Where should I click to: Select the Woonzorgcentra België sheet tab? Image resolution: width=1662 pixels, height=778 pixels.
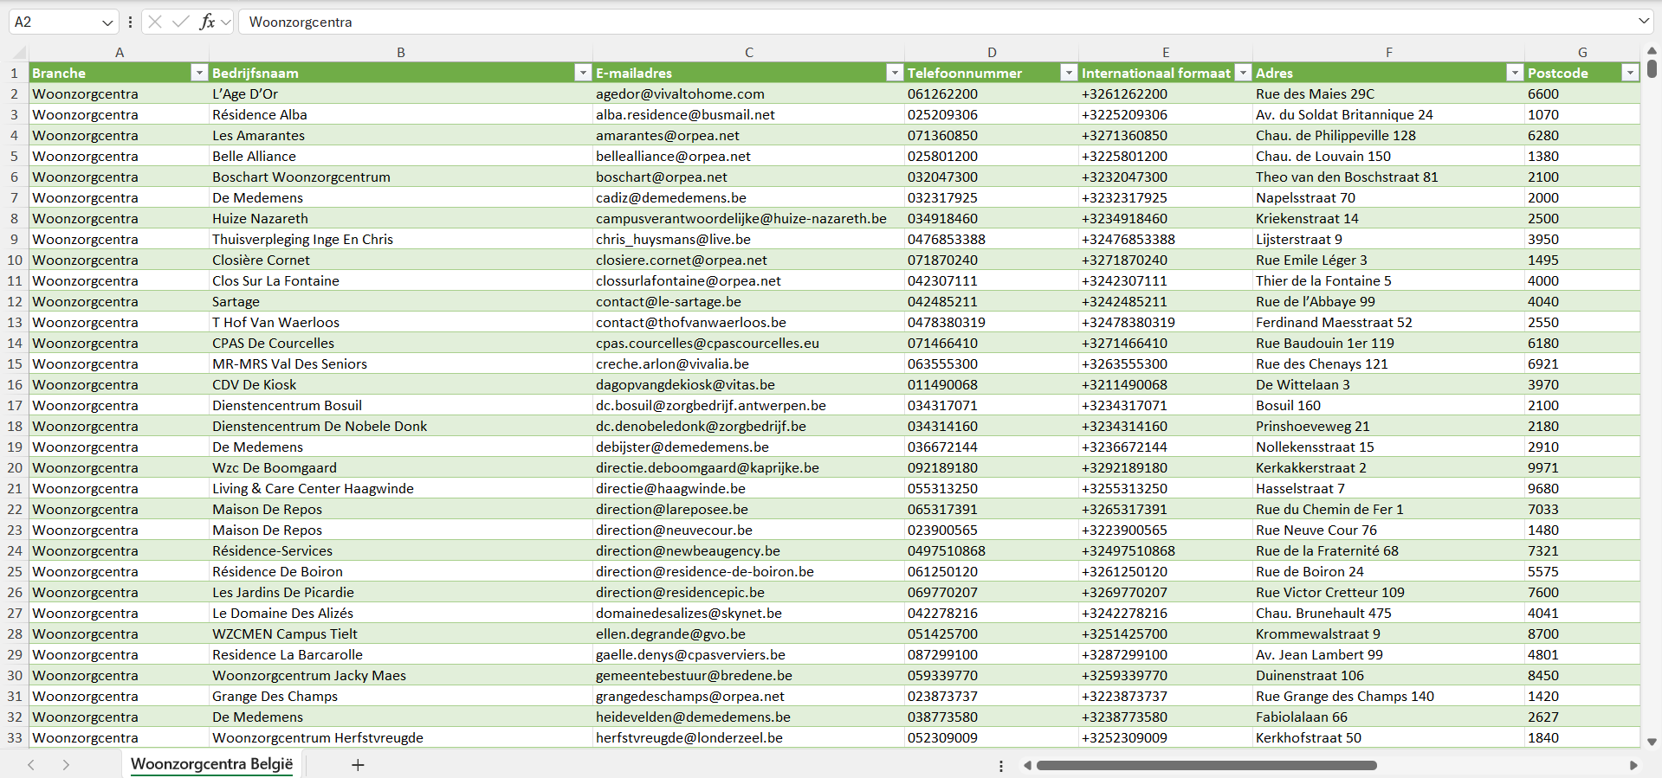tap(211, 764)
